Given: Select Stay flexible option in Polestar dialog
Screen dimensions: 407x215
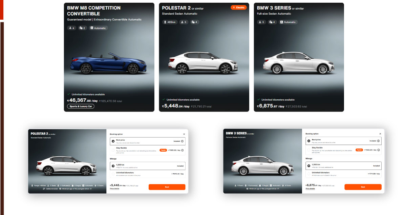Looking at the screenshot, I should [x=113, y=150].
